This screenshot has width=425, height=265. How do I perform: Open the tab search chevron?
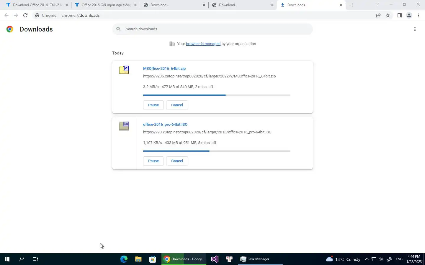click(377, 4)
